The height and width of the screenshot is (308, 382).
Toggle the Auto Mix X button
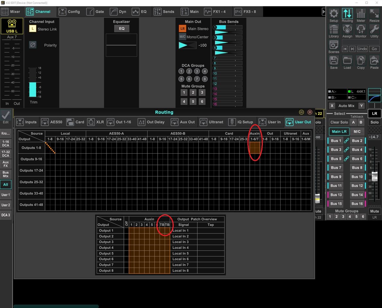tap(332, 106)
